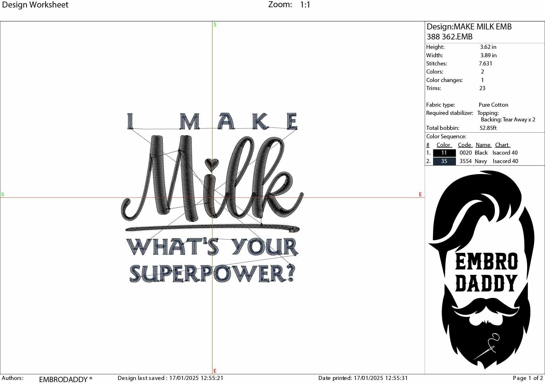Click the trims value '23'
The height and width of the screenshot is (384, 545).
coord(482,88)
